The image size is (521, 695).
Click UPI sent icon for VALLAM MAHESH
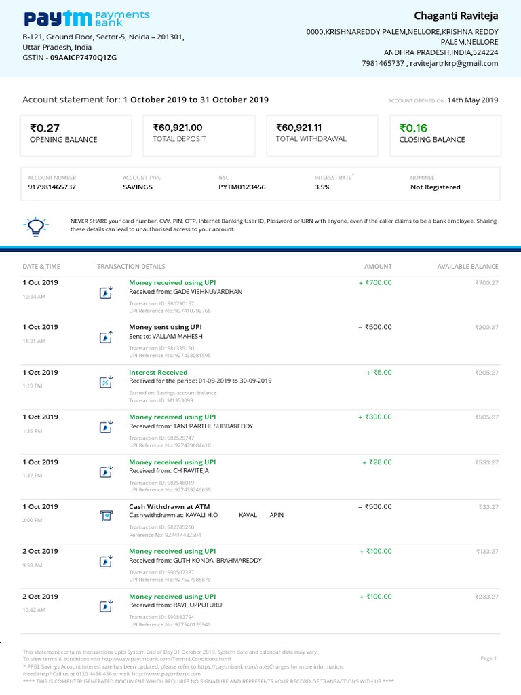(x=106, y=337)
